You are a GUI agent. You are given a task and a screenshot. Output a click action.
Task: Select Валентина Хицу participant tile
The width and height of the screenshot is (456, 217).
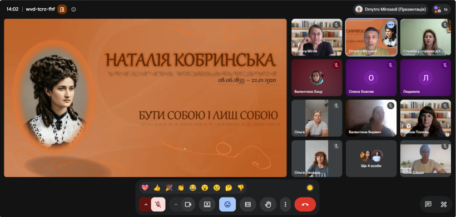[x=317, y=78]
